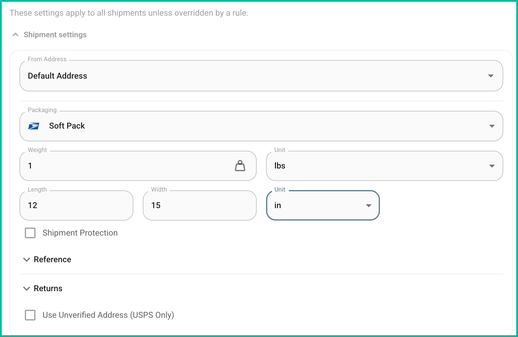Click the chevron beside Returns
The width and height of the screenshot is (518, 337).
click(x=26, y=289)
